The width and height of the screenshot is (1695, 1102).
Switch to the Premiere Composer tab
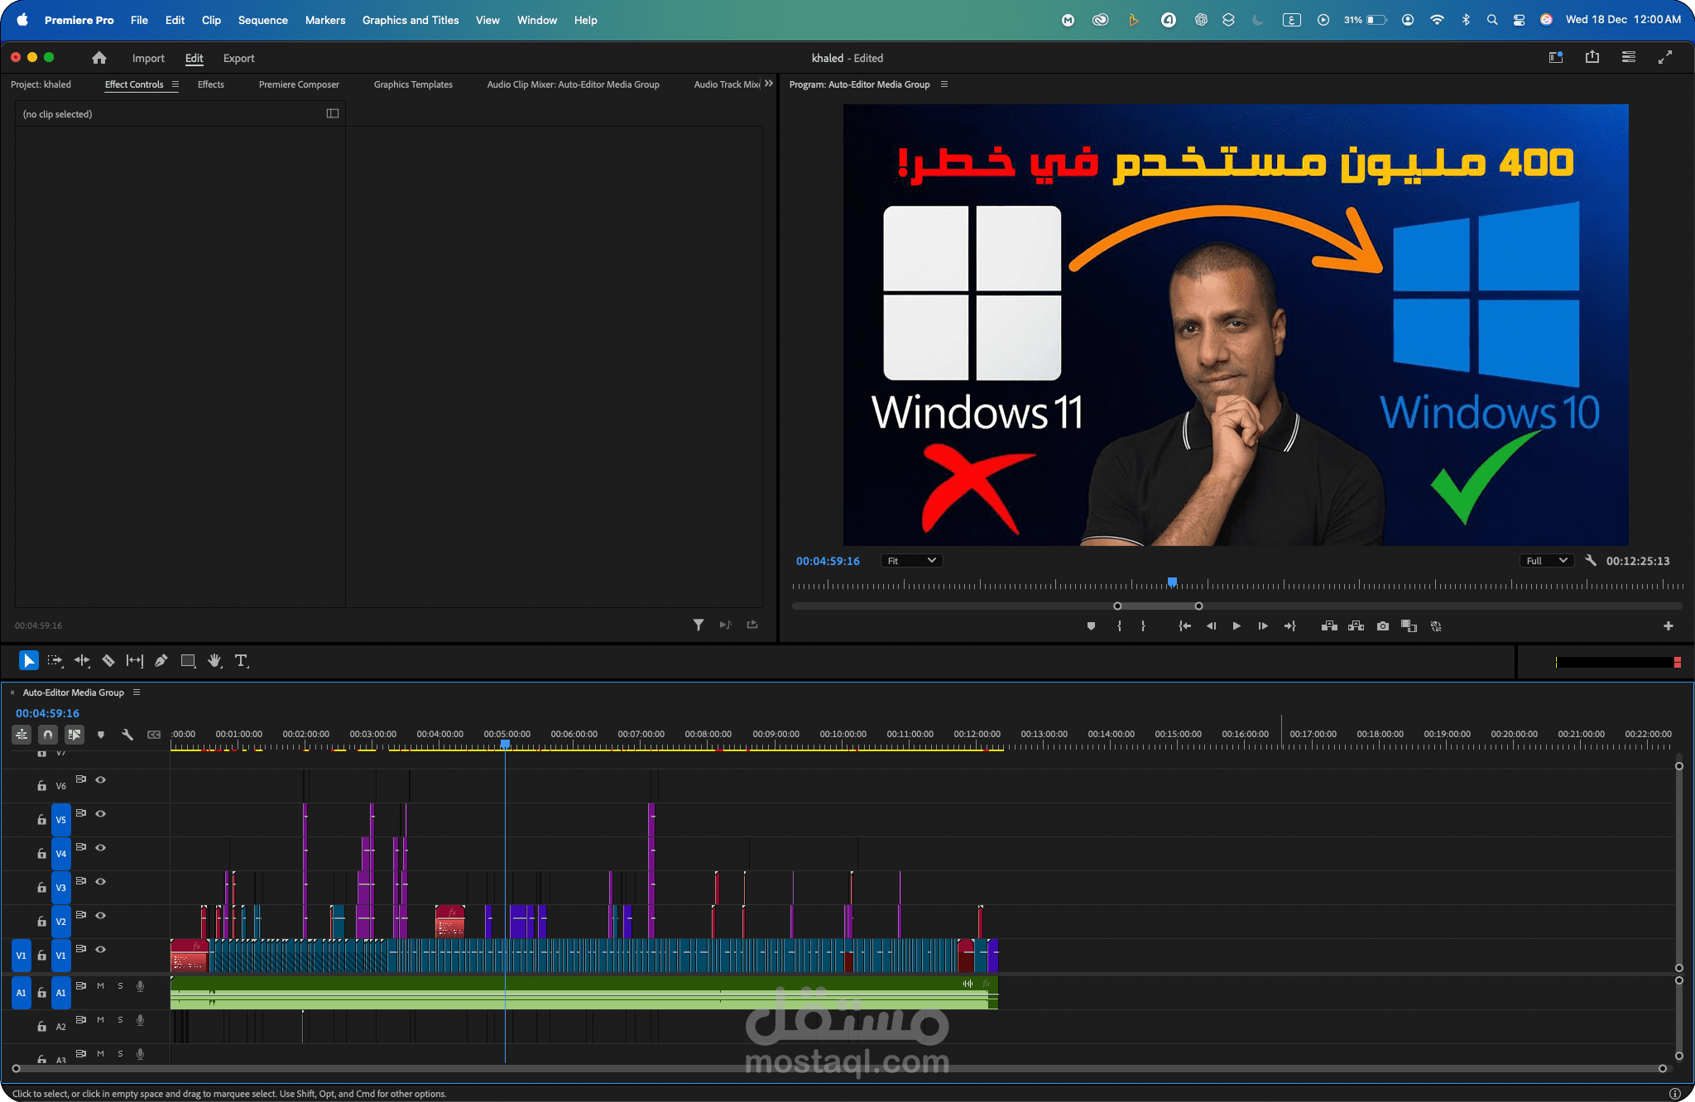tap(299, 84)
